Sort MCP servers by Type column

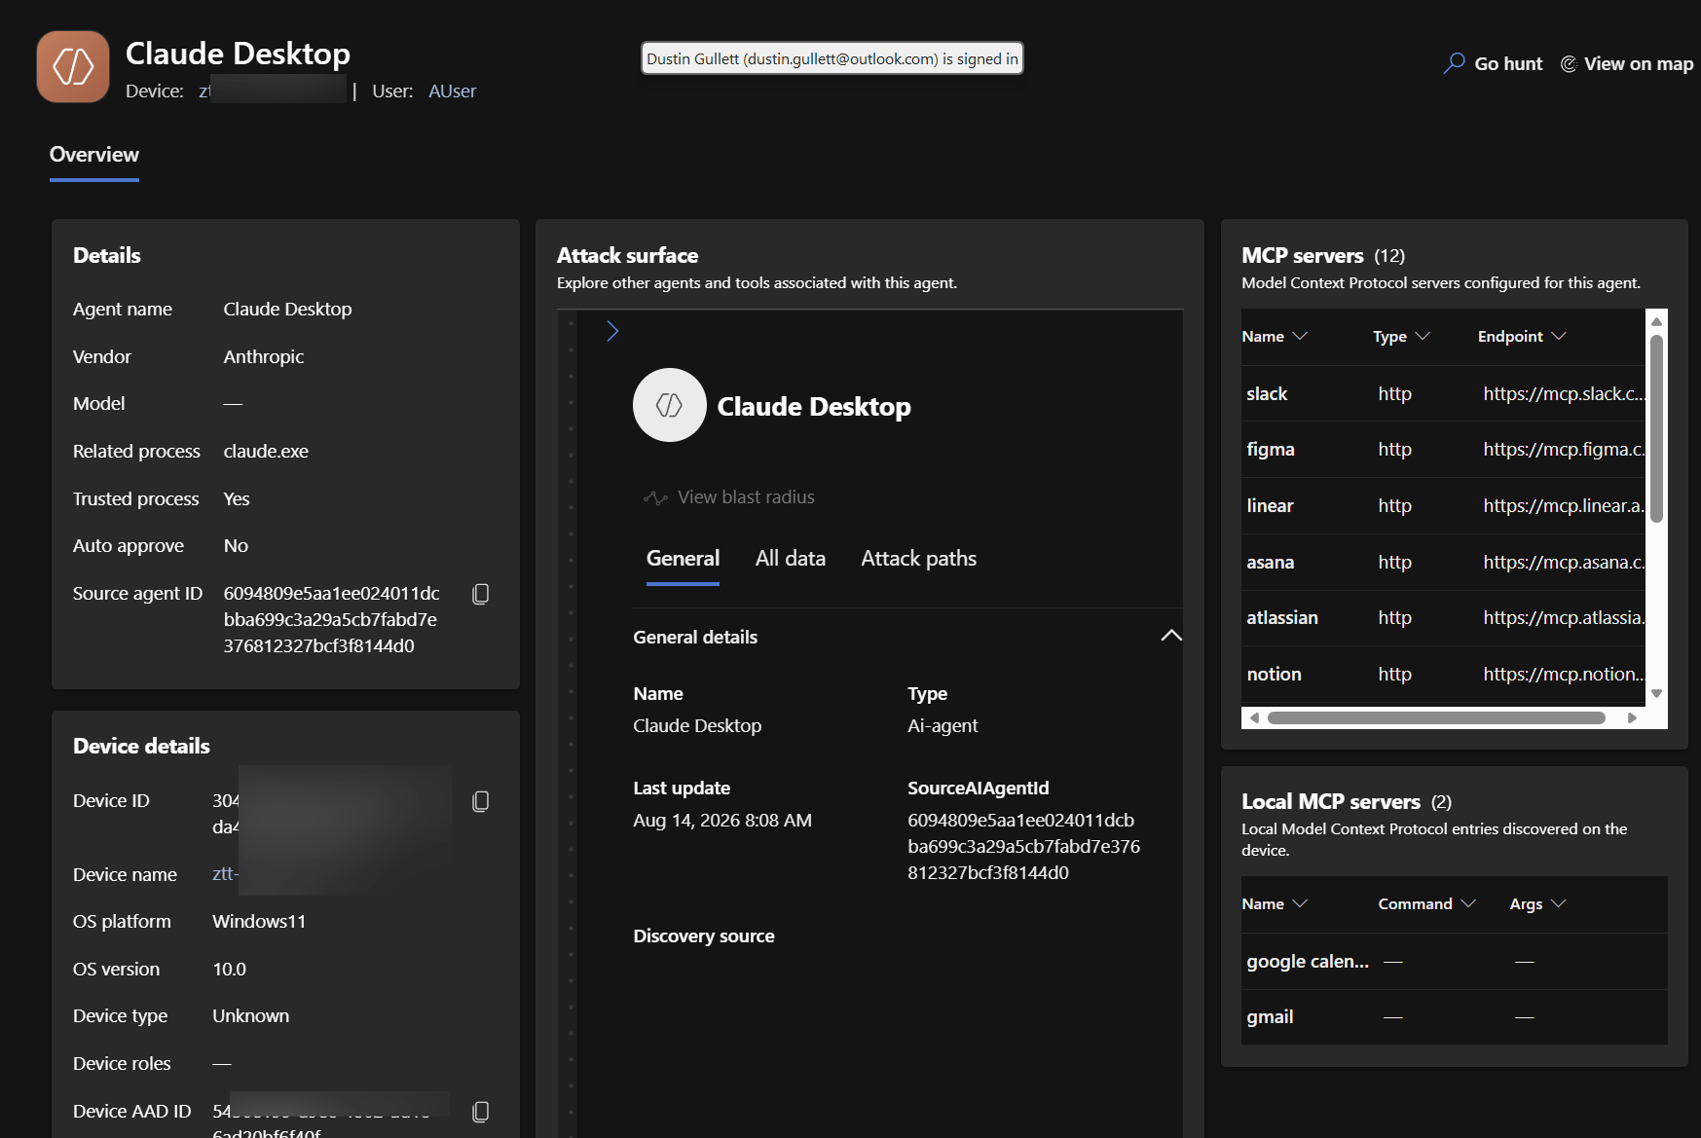[x=1401, y=336]
